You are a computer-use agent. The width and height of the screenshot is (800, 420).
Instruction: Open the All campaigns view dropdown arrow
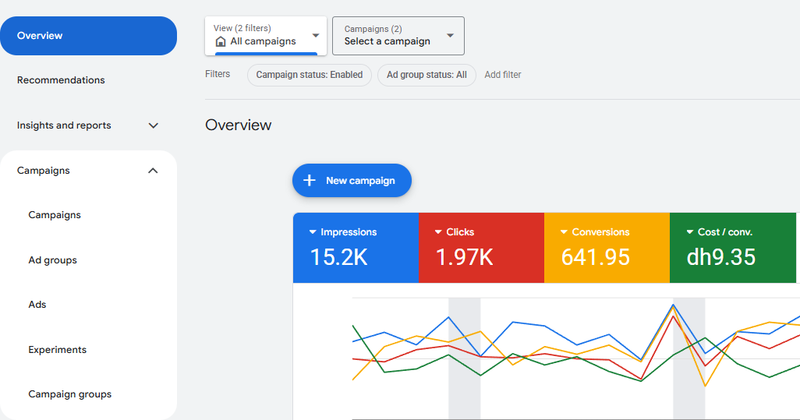316,36
